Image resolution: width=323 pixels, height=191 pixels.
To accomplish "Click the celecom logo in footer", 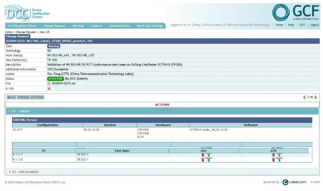I will [x=294, y=182].
